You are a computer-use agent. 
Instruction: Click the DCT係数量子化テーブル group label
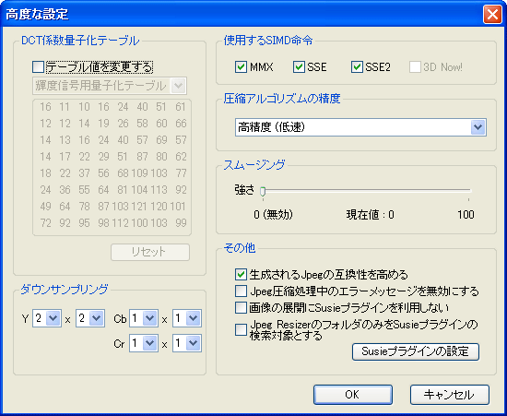[80, 41]
